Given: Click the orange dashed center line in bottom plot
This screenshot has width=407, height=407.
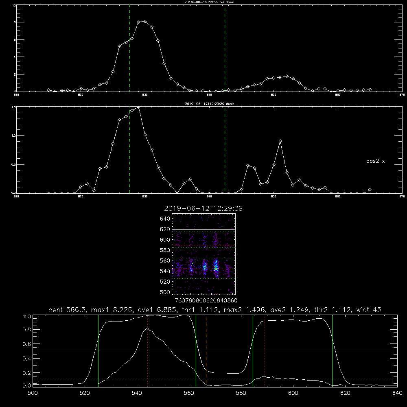Looking at the screenshot, I should [x=206, y=350].
